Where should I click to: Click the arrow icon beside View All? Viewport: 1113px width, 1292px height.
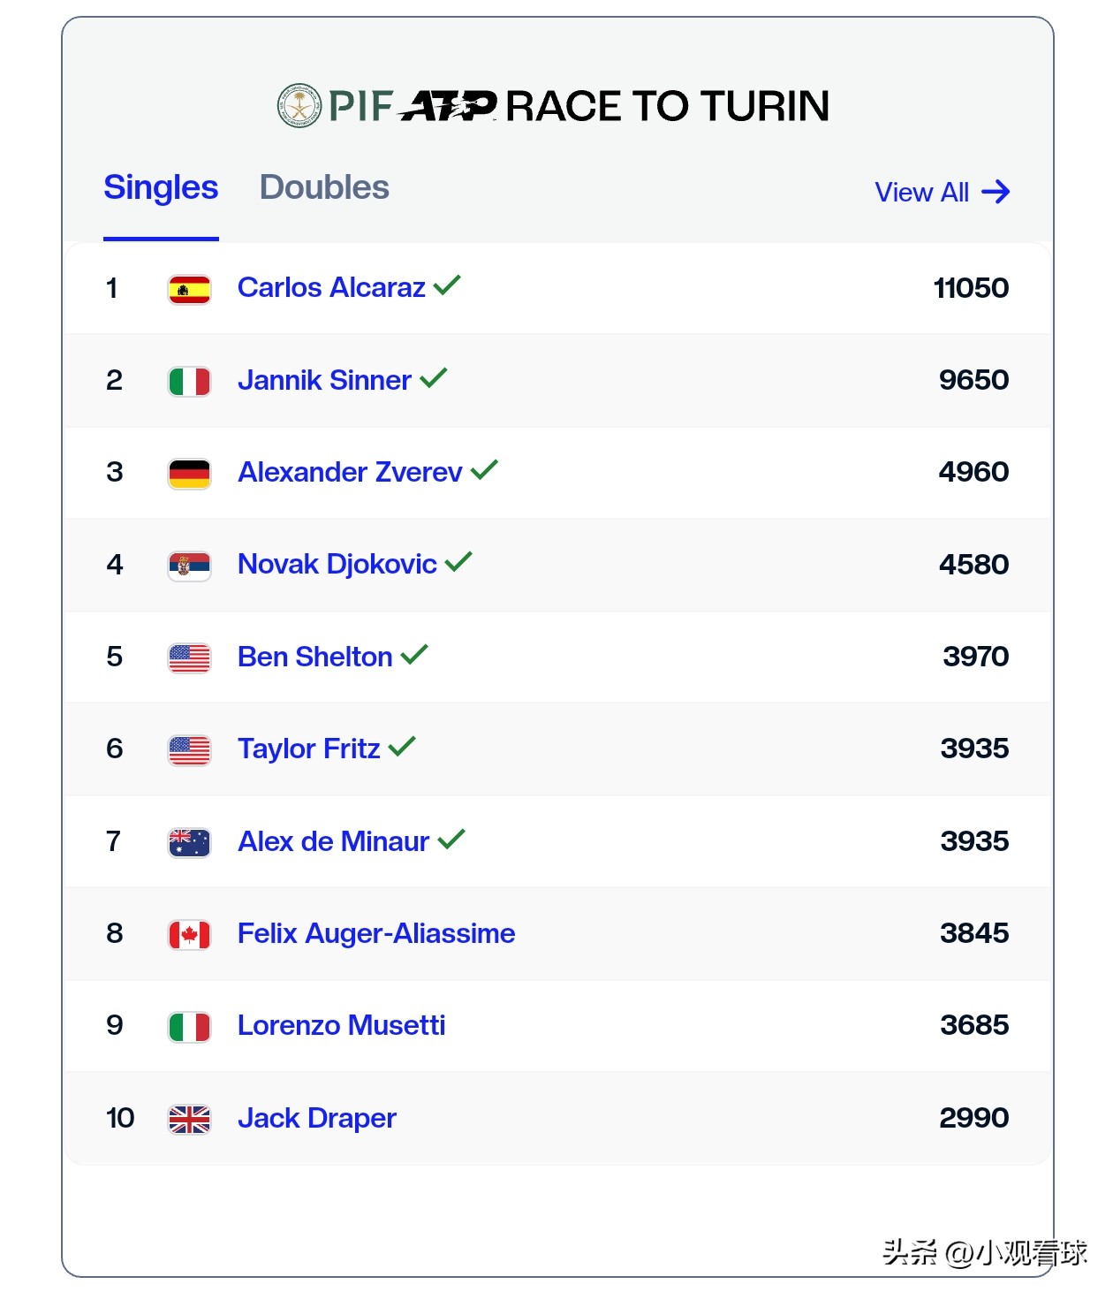(x=996, y=192)
